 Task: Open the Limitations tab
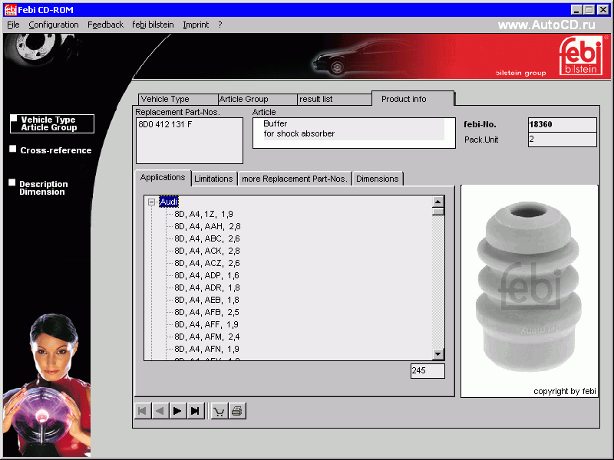[x=214, y=179]
